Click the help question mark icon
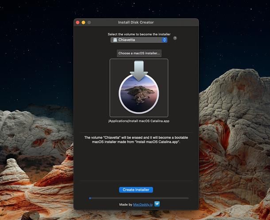This screenshot has width=270, height=220. [x=175, y=38]
